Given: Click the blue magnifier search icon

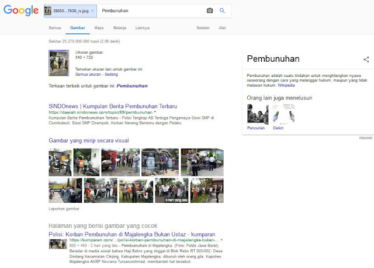Looking at the screenshot, I should (222, 10).
